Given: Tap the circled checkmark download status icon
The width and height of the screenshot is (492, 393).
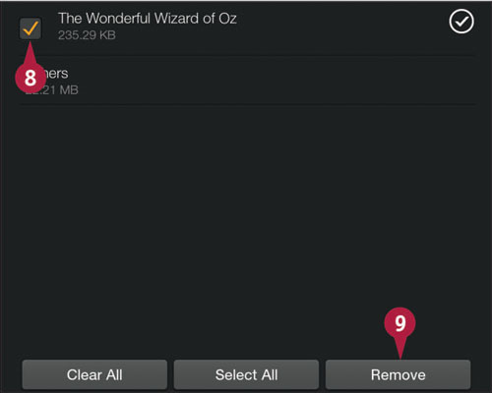Looking at the screenshot, I should pyautogui.click(x=461, y=22).
